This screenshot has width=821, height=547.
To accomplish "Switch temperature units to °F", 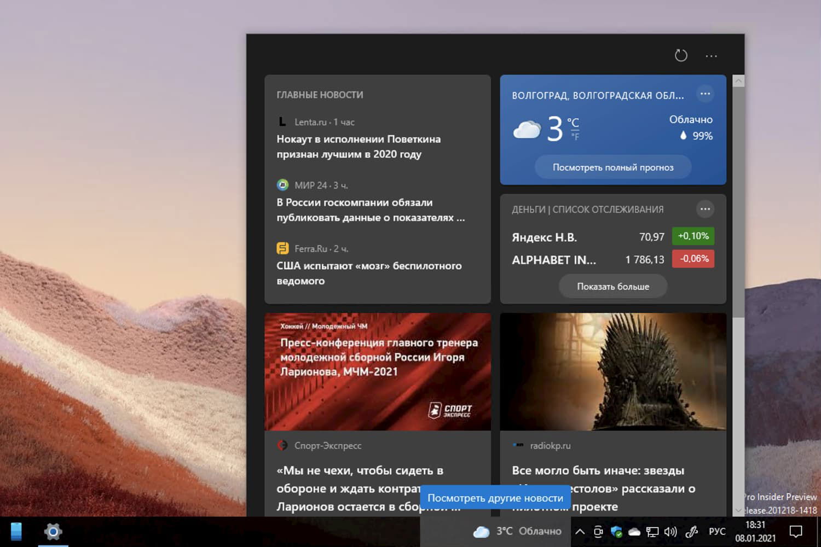I will click(575, 137).
